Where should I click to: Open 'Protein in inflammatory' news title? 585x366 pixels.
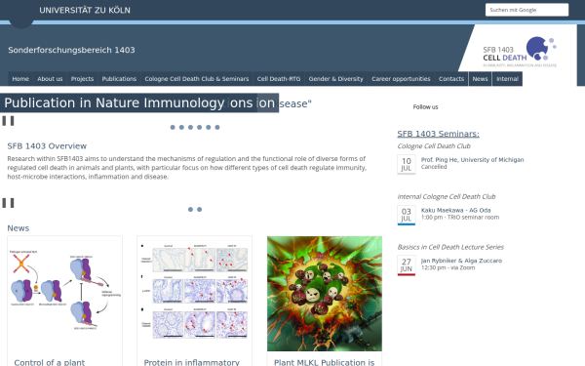pos(192,362)
